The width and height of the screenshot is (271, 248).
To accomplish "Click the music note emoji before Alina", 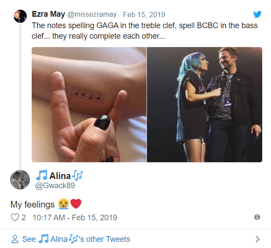I will click(42, 176).
